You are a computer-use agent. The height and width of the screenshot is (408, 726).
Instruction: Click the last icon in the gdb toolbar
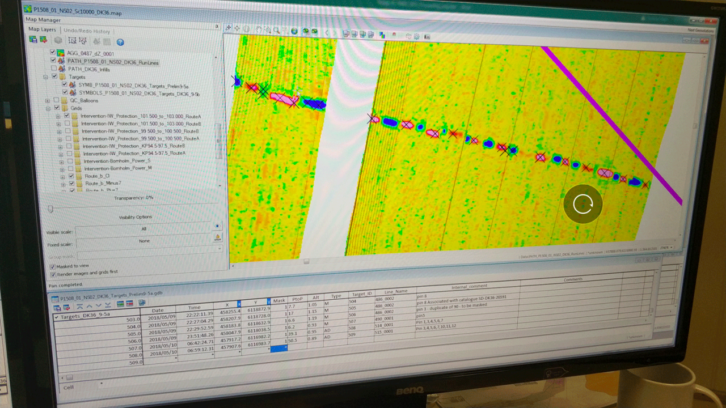tap(142, 302)
